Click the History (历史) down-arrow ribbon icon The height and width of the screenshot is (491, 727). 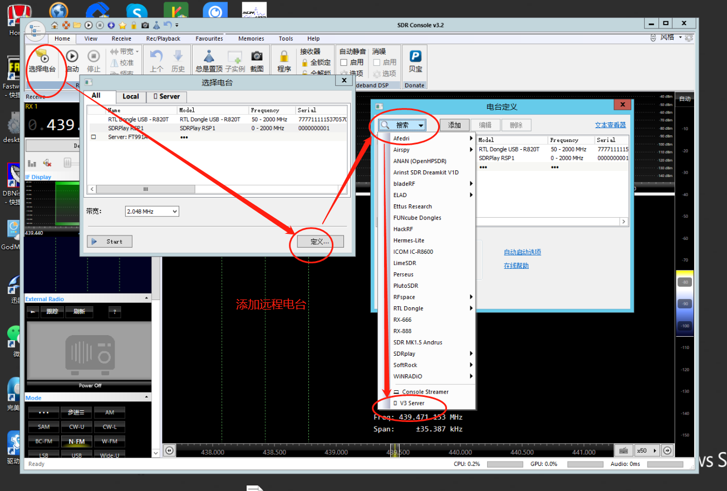point(178,56)
